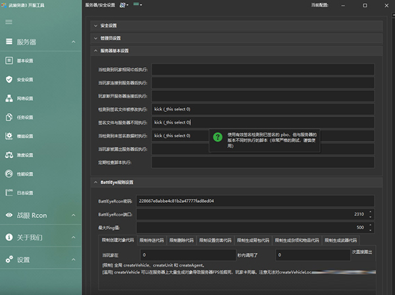Viewport: 395px width, 295px height.
Task: Go to 任务设置 clipboard item
Action: click(x=24, y=118)
